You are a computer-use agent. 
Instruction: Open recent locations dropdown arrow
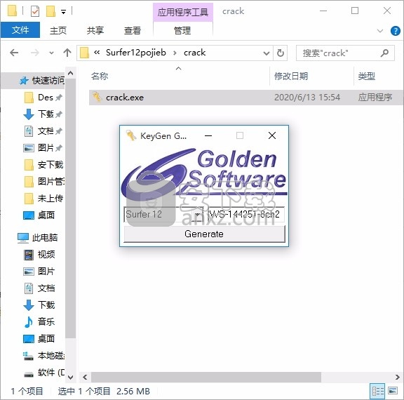pos(51,53)
